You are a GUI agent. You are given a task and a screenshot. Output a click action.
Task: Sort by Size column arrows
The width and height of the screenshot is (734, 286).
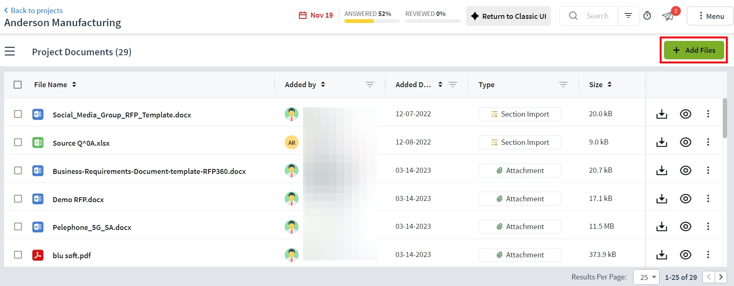609,85
